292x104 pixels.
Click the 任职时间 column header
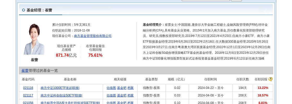[x=211, y=79]
